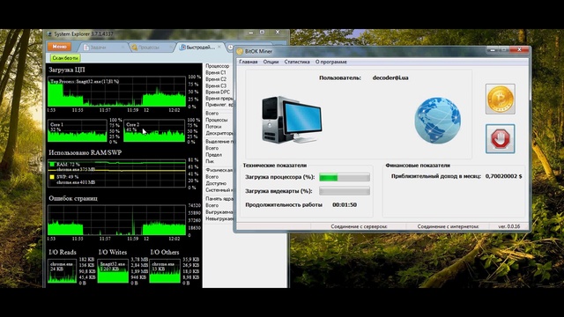The width and height of the screenshot is (564, 317).
Task: Click the icon on the Процессы tab
Action: pyautogui.click(x=135, y=48)
